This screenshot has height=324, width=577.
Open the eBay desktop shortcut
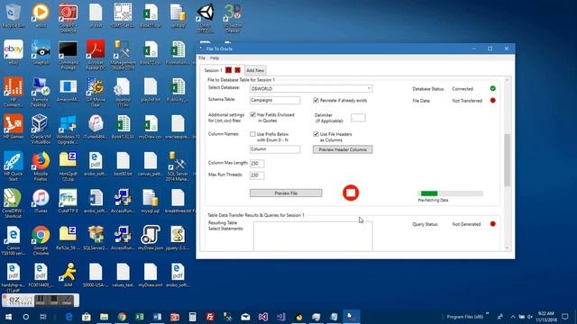click(14, 52)
